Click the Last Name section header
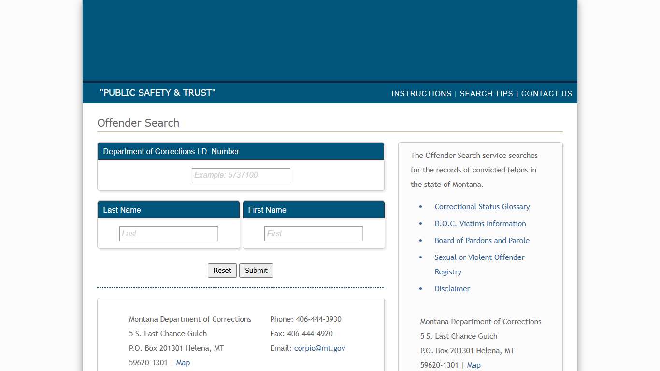660x371 pixels. (122, 210)
